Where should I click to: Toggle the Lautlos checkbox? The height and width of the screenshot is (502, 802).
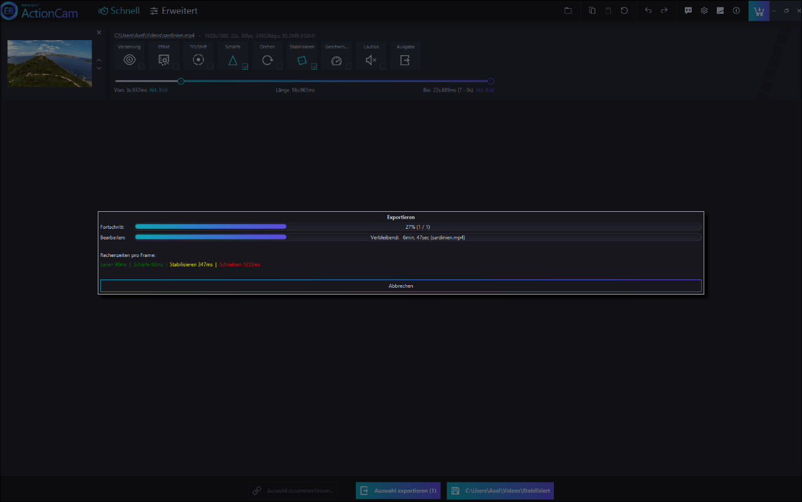tap(383, 66)
